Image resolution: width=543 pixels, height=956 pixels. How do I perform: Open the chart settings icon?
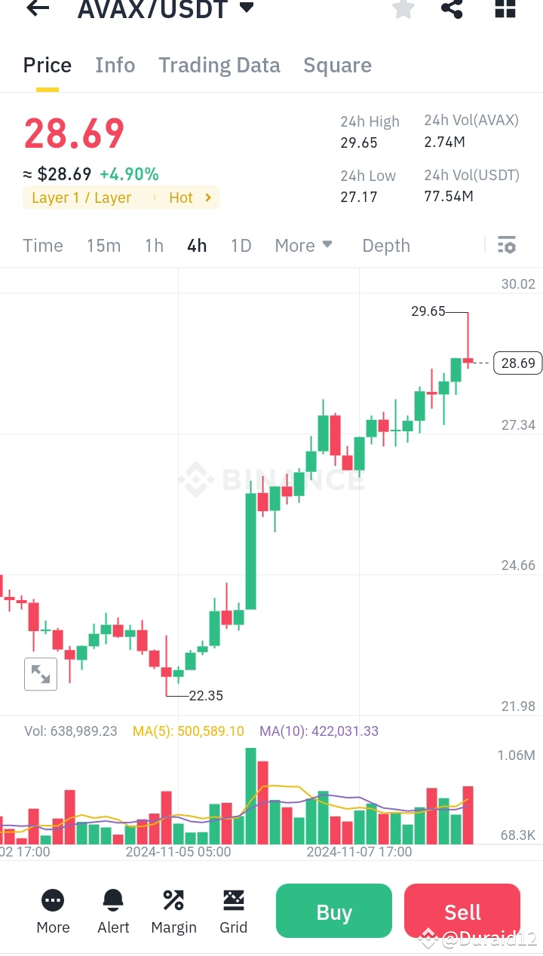click(x=506, y=245)
